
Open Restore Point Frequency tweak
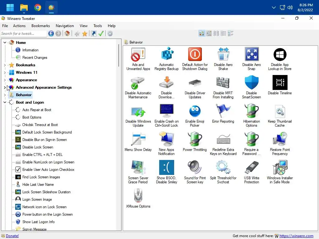point(280,144)
